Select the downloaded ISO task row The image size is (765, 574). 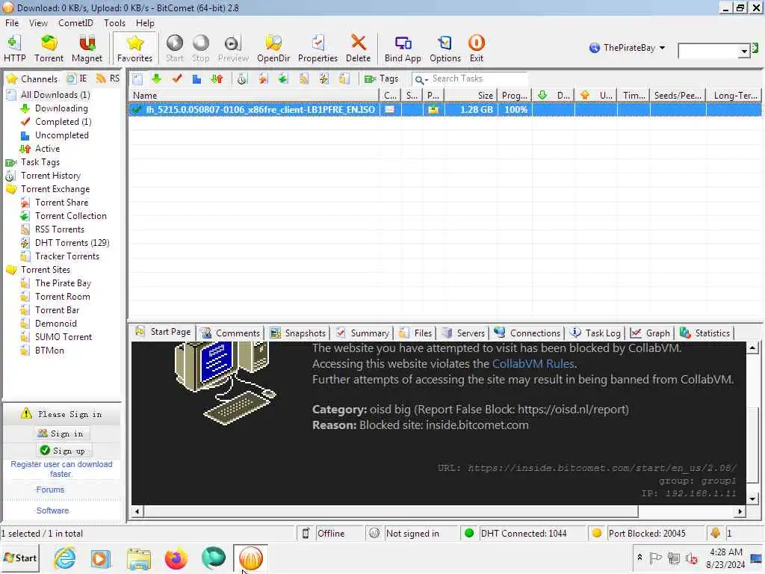tap(444, 109)
